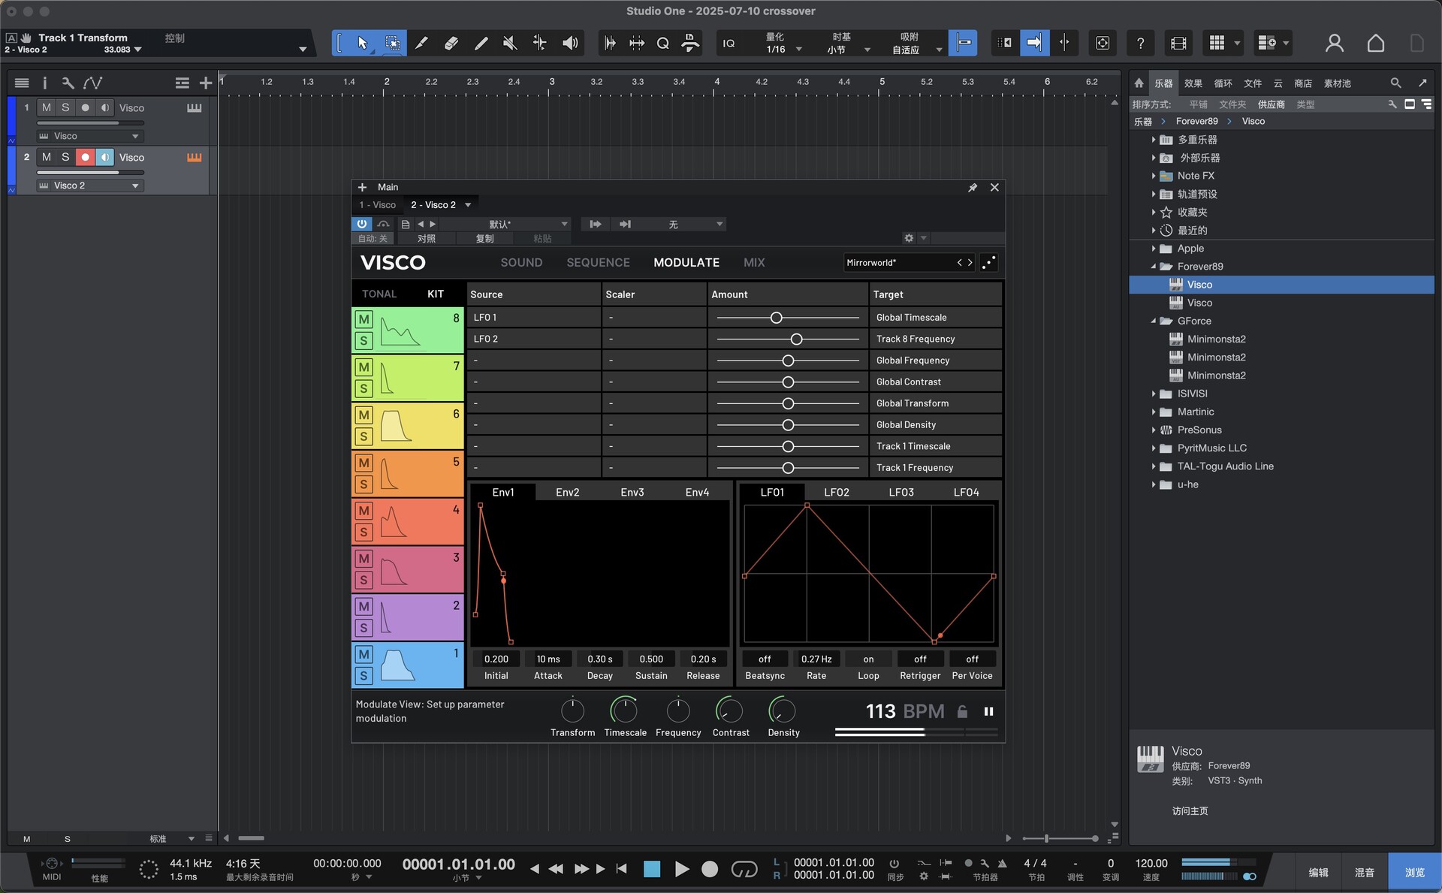This screenshot has width=1442, height=893.
Task: Adjust the Global Contrast Amount slider
Action: tap(787, 382)
